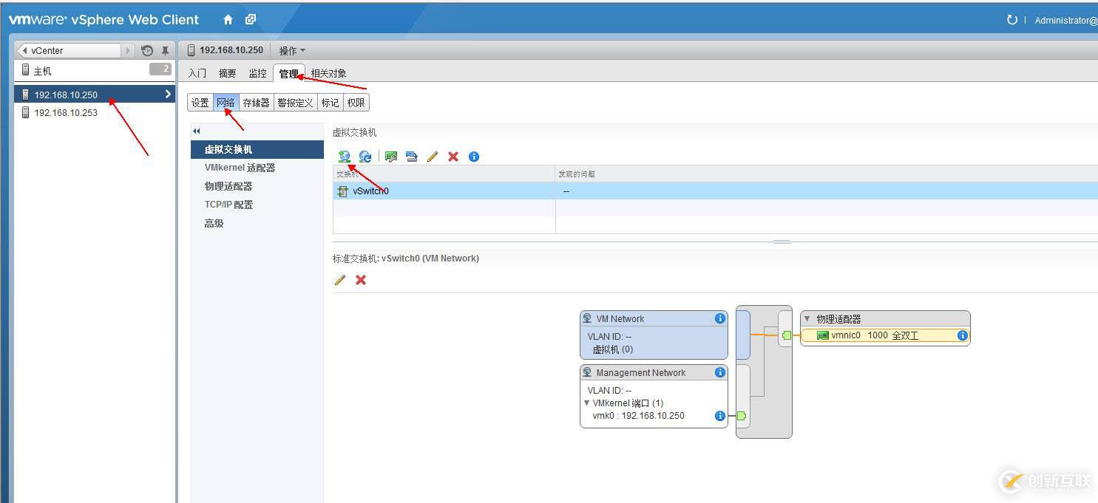Click the VM Network port group title
The width and height of the screenshot is (1098, 503).
[x=620, y=318]
